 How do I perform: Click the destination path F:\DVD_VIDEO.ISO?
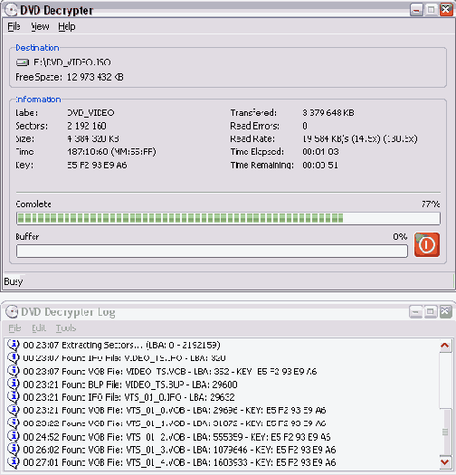tap(72, 62)
